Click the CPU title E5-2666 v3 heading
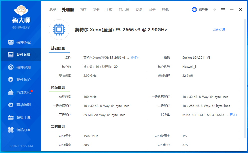This screenshot has width=248, height=153. 121,30
